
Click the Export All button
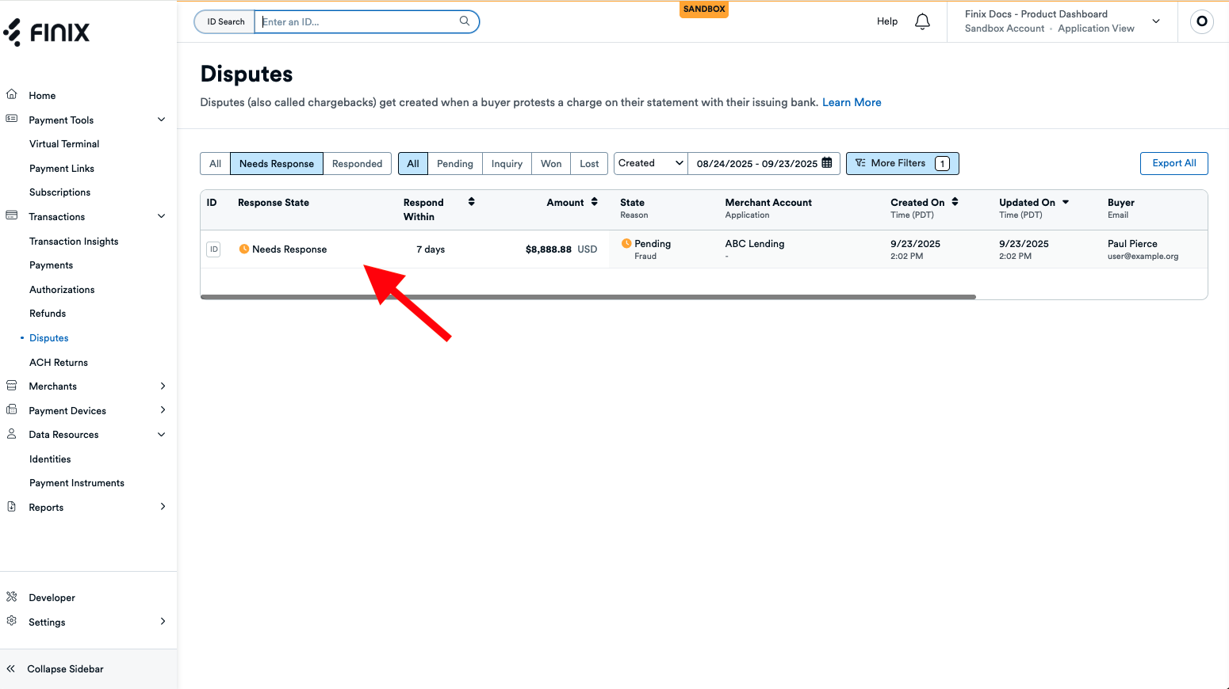(x=1173, y=163)
